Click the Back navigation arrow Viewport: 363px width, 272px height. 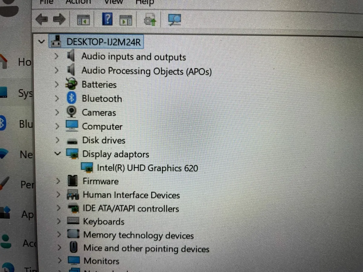(x=42, y=19)
